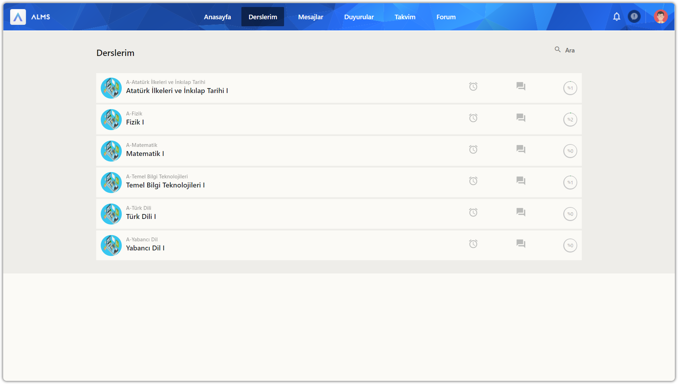Open Atatürk İlkeleri ve İnkılap Tarihi I
This screenshot has width=678, height=384.
177,91
